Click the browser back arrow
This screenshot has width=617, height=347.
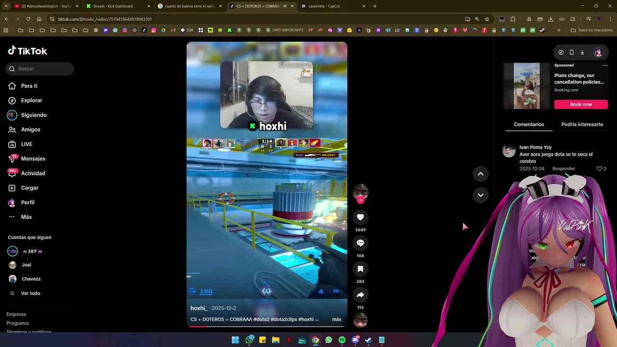click(x=6, y=19)
